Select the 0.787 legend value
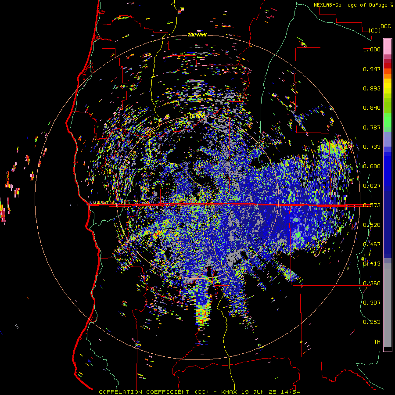The height and width of the screenshot is (395, 395). 372,127
